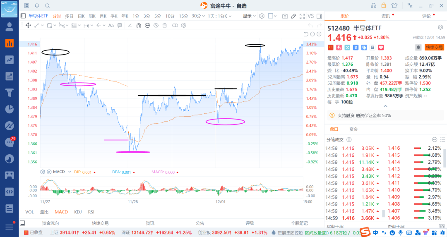447x237 pixels.
Task: Switch indicator to VOL
Action: 29,212
